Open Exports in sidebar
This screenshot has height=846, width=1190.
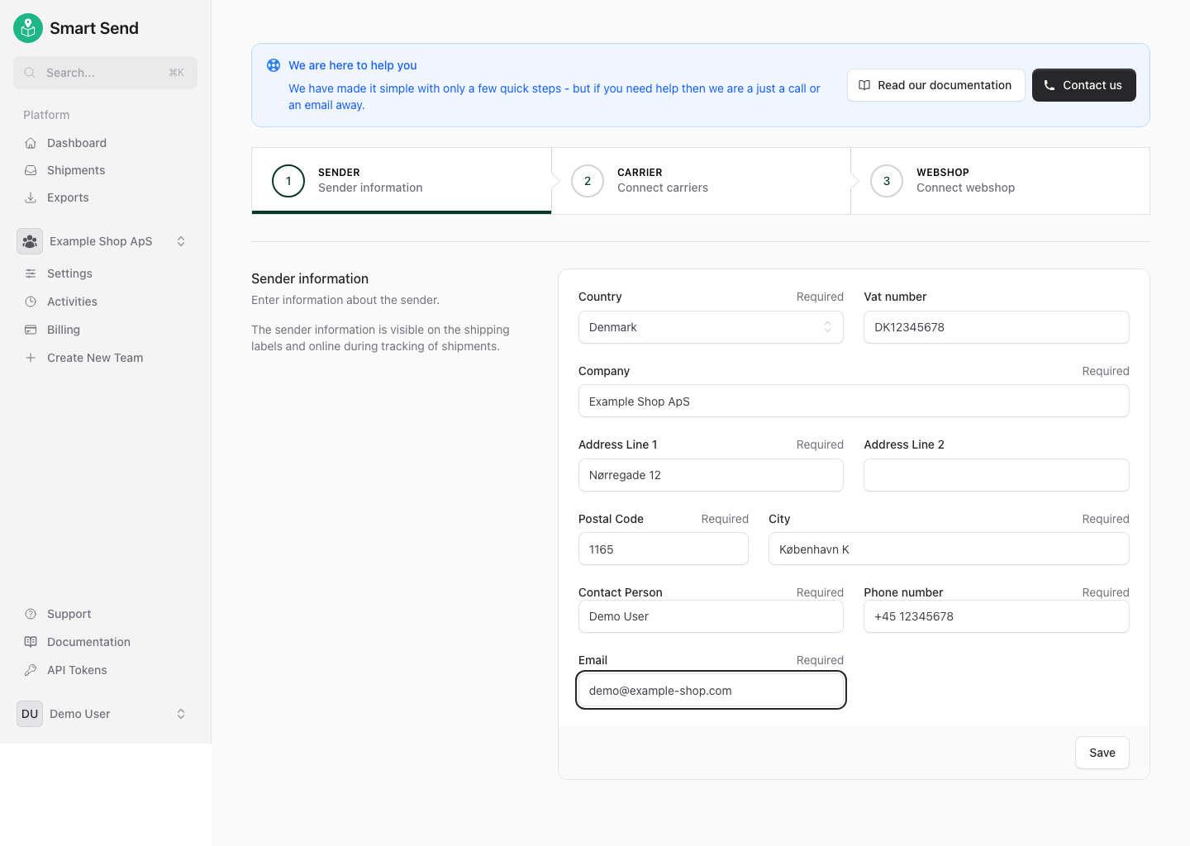point(106,197)
